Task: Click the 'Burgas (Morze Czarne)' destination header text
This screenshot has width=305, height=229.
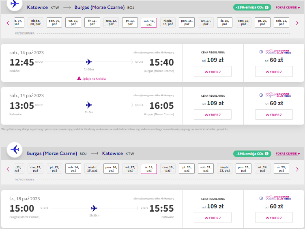Action: coord(99,7)
